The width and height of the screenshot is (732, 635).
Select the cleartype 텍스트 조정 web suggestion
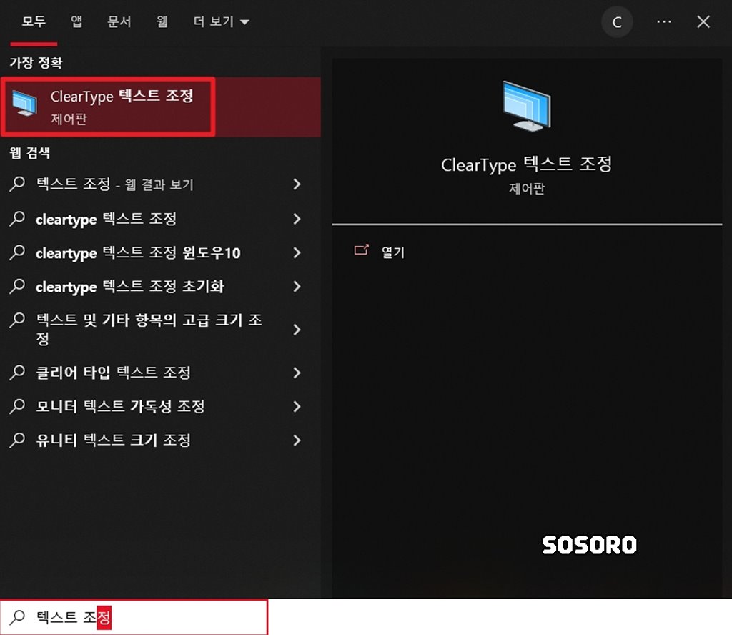(161, 219)
